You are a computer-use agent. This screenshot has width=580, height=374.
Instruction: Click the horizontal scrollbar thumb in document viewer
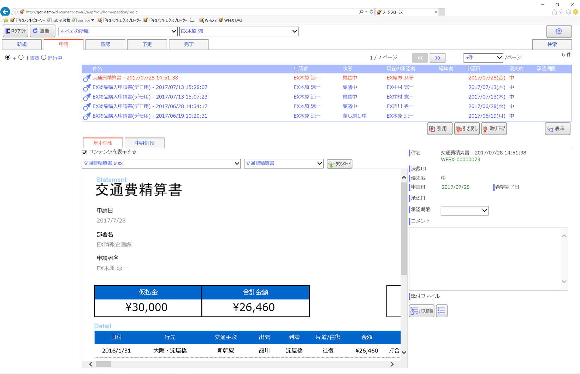103,364
